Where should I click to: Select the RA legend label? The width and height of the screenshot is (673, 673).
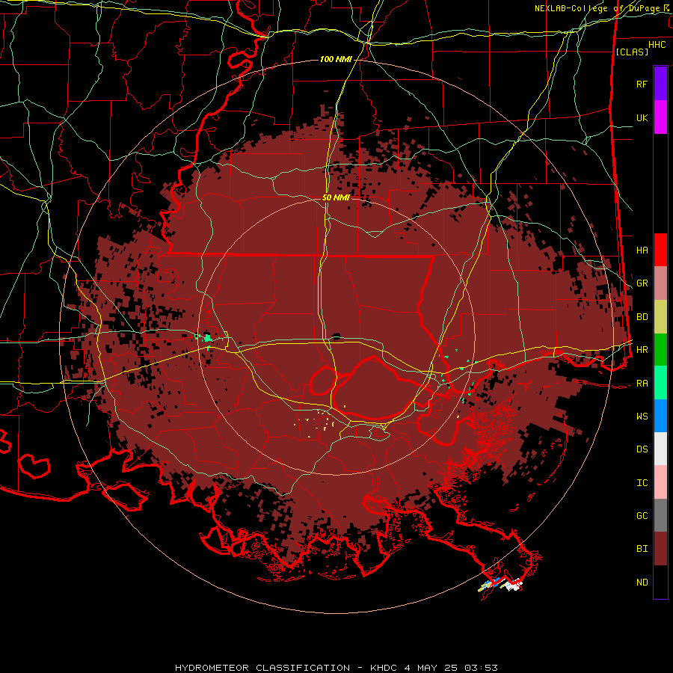click(642, 384)
